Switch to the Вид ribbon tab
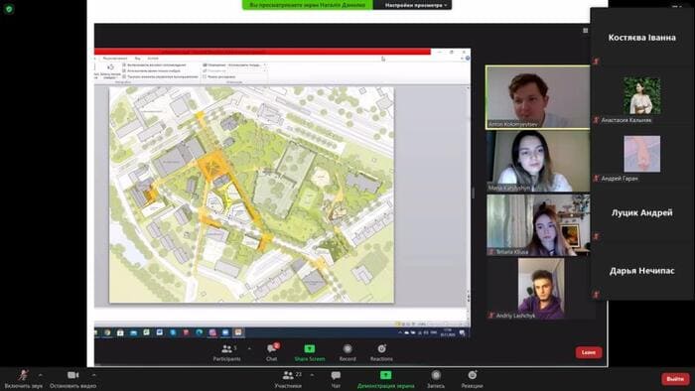695x391 pixels. [x=137, y=59]
